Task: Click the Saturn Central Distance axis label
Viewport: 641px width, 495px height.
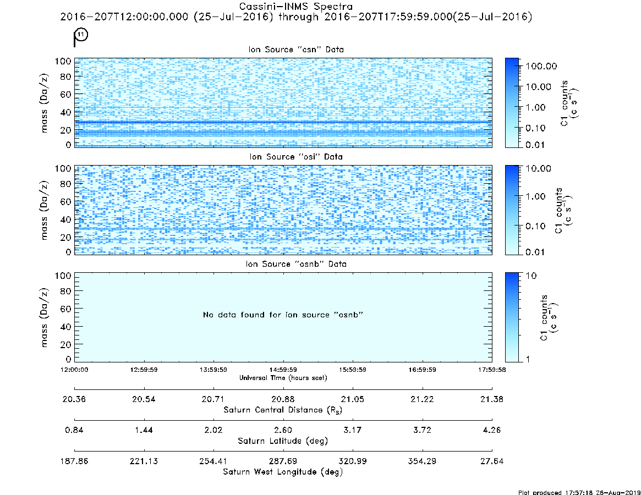Action: (283, 410)
